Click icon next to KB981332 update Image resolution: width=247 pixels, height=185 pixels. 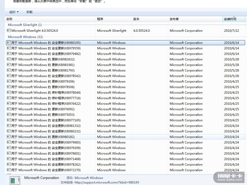point(9,126)
